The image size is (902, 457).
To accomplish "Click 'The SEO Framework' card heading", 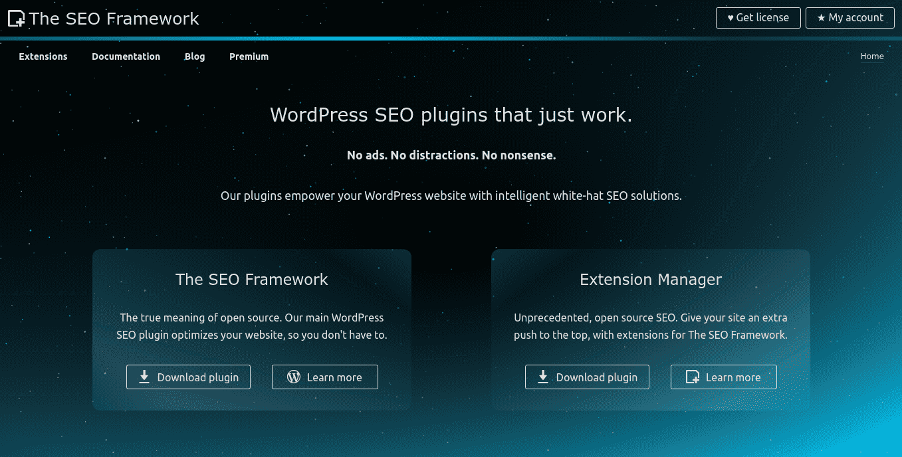I will pyautogui.click(x=252, y=280).
